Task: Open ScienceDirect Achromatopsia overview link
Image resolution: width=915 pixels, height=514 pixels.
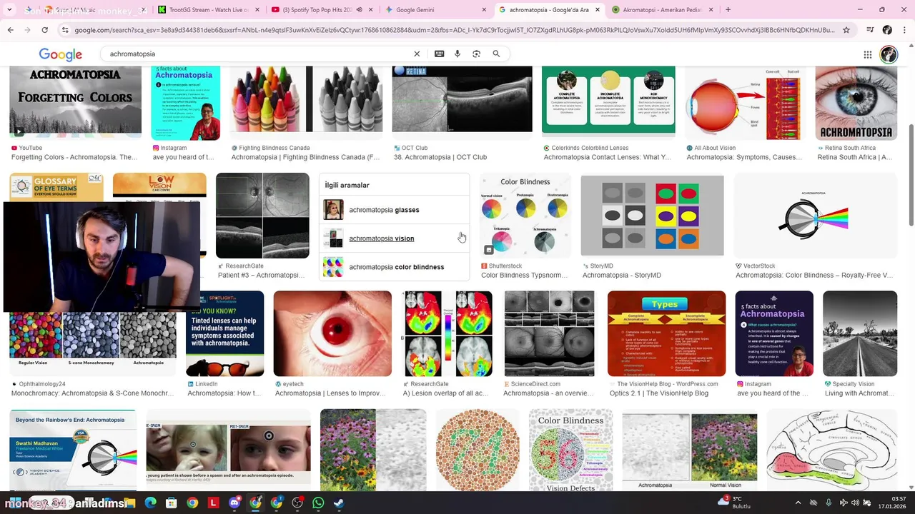Action: (548, 393)
